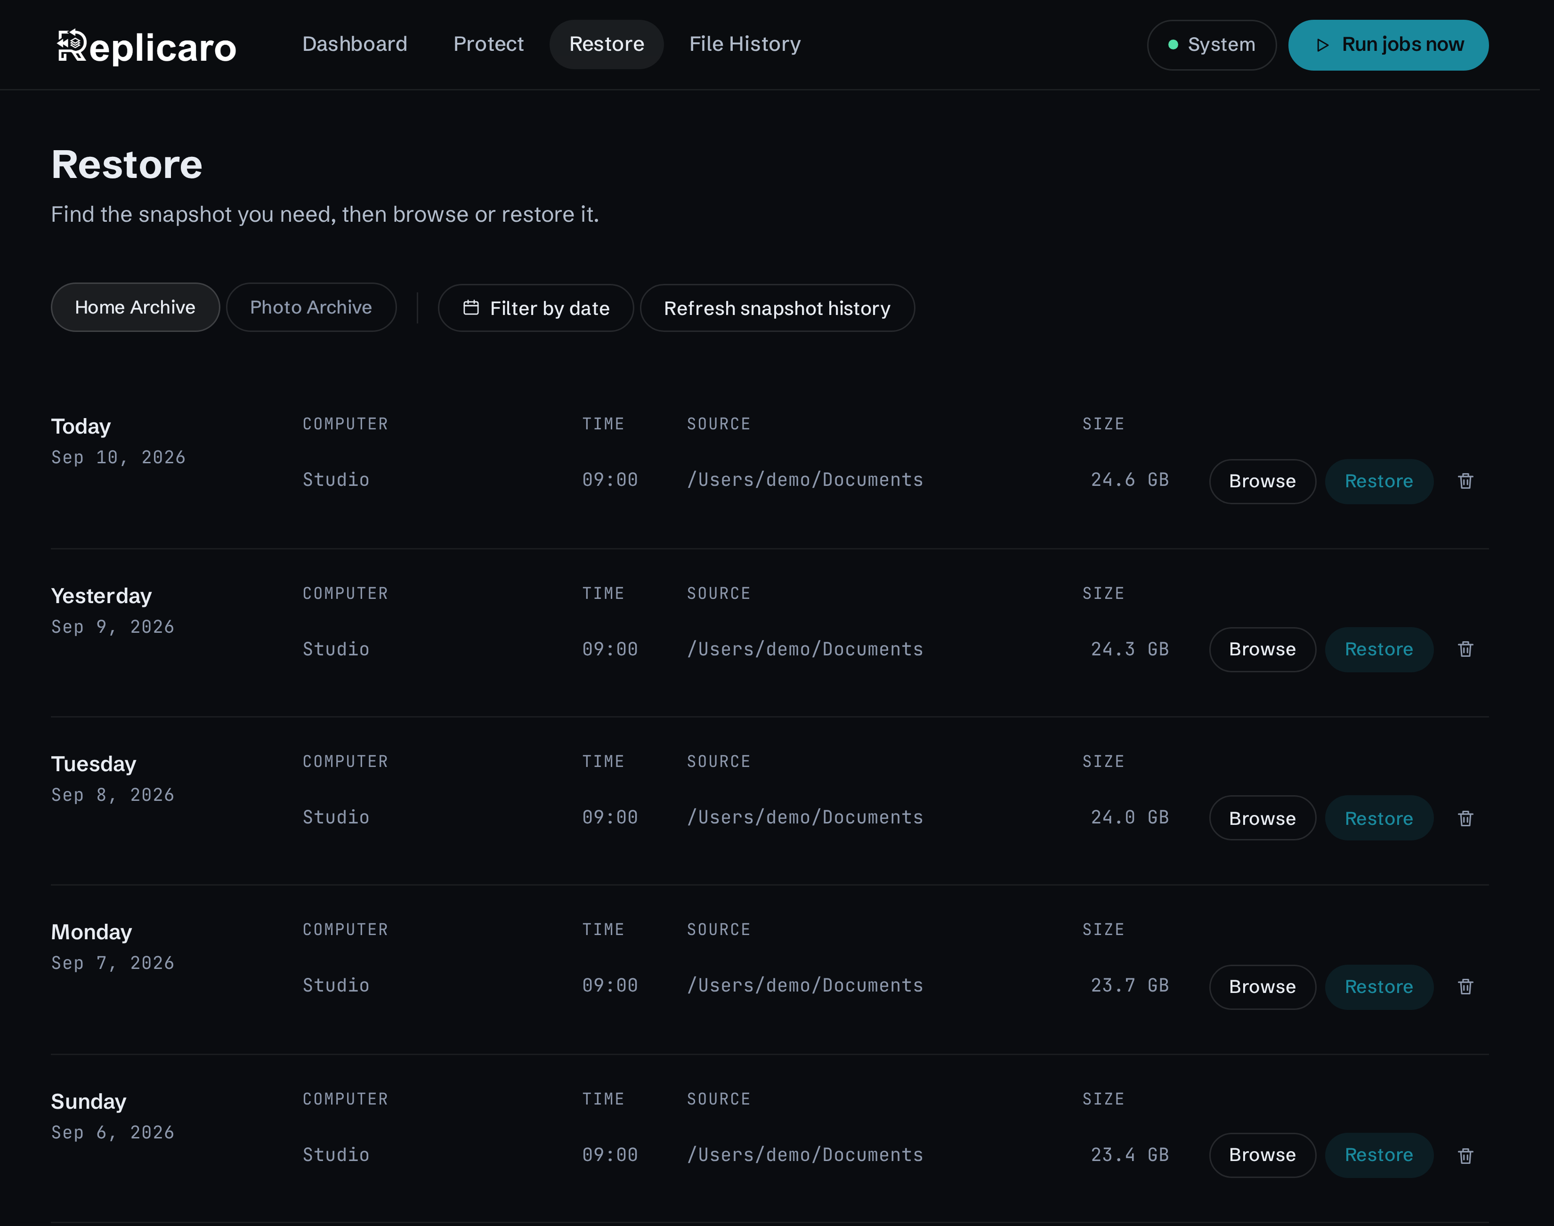The width and height of the screenshot is (1554, 1226).
Task: Click the Tuesday date heading
Action: [93, 765]
